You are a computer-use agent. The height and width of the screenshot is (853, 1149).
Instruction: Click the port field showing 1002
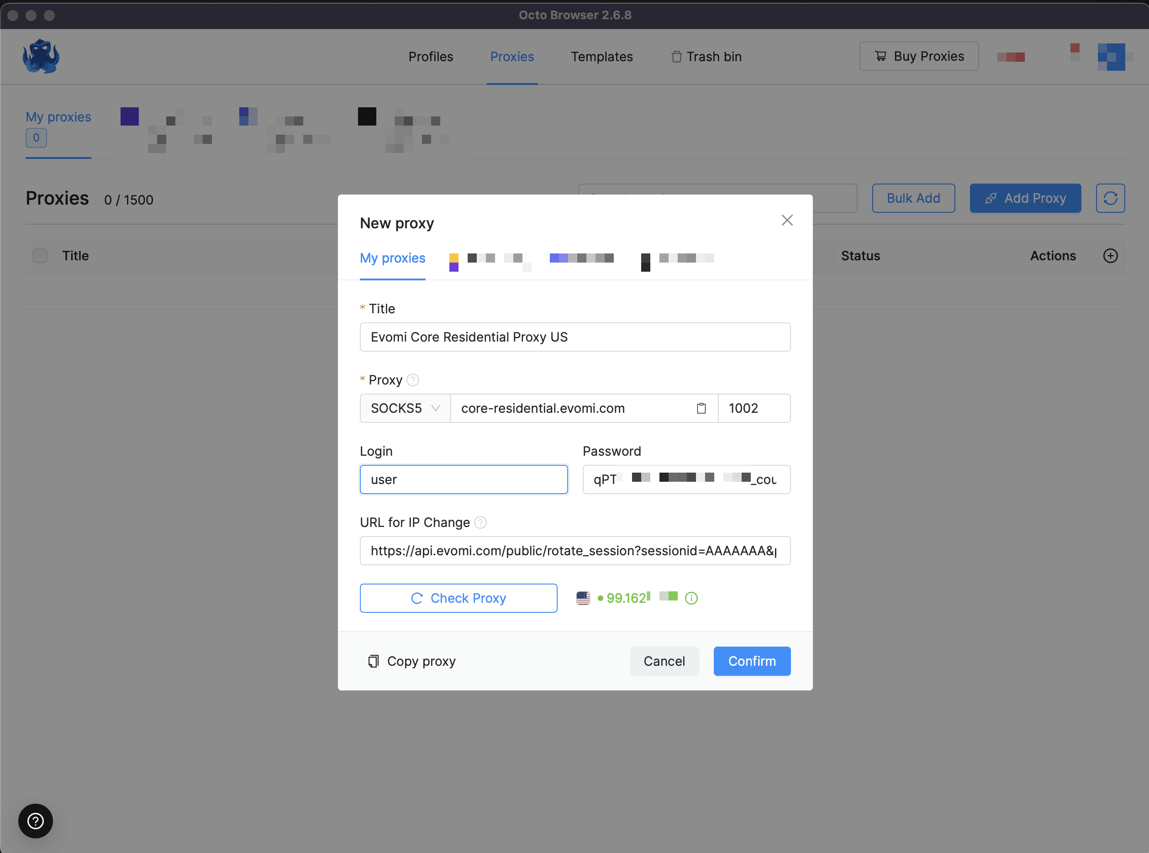[754, 408]
